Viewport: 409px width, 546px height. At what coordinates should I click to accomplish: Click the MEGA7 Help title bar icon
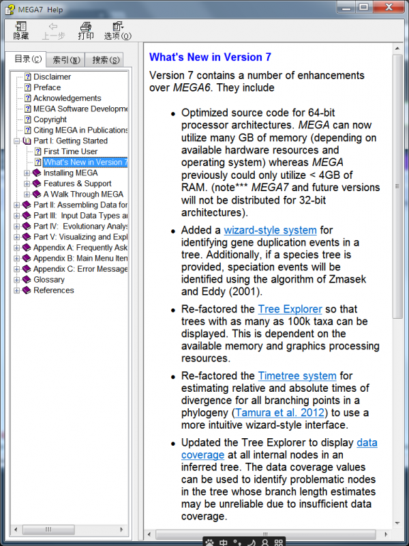10,9
